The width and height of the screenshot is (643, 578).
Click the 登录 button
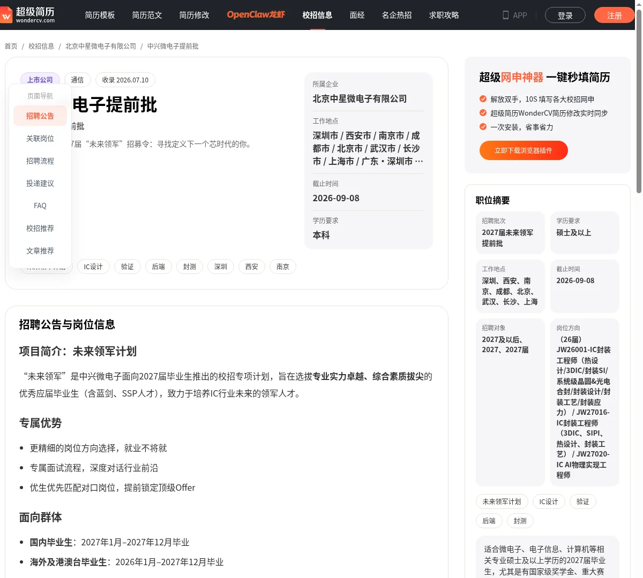click(x=565, y=15)
